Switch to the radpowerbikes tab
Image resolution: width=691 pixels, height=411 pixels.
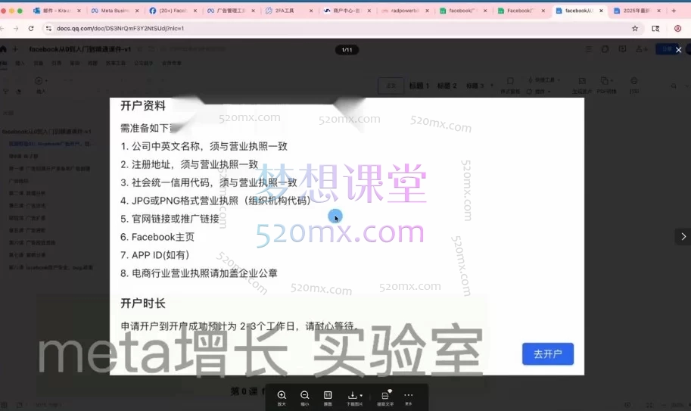click(x=405, y=11)
